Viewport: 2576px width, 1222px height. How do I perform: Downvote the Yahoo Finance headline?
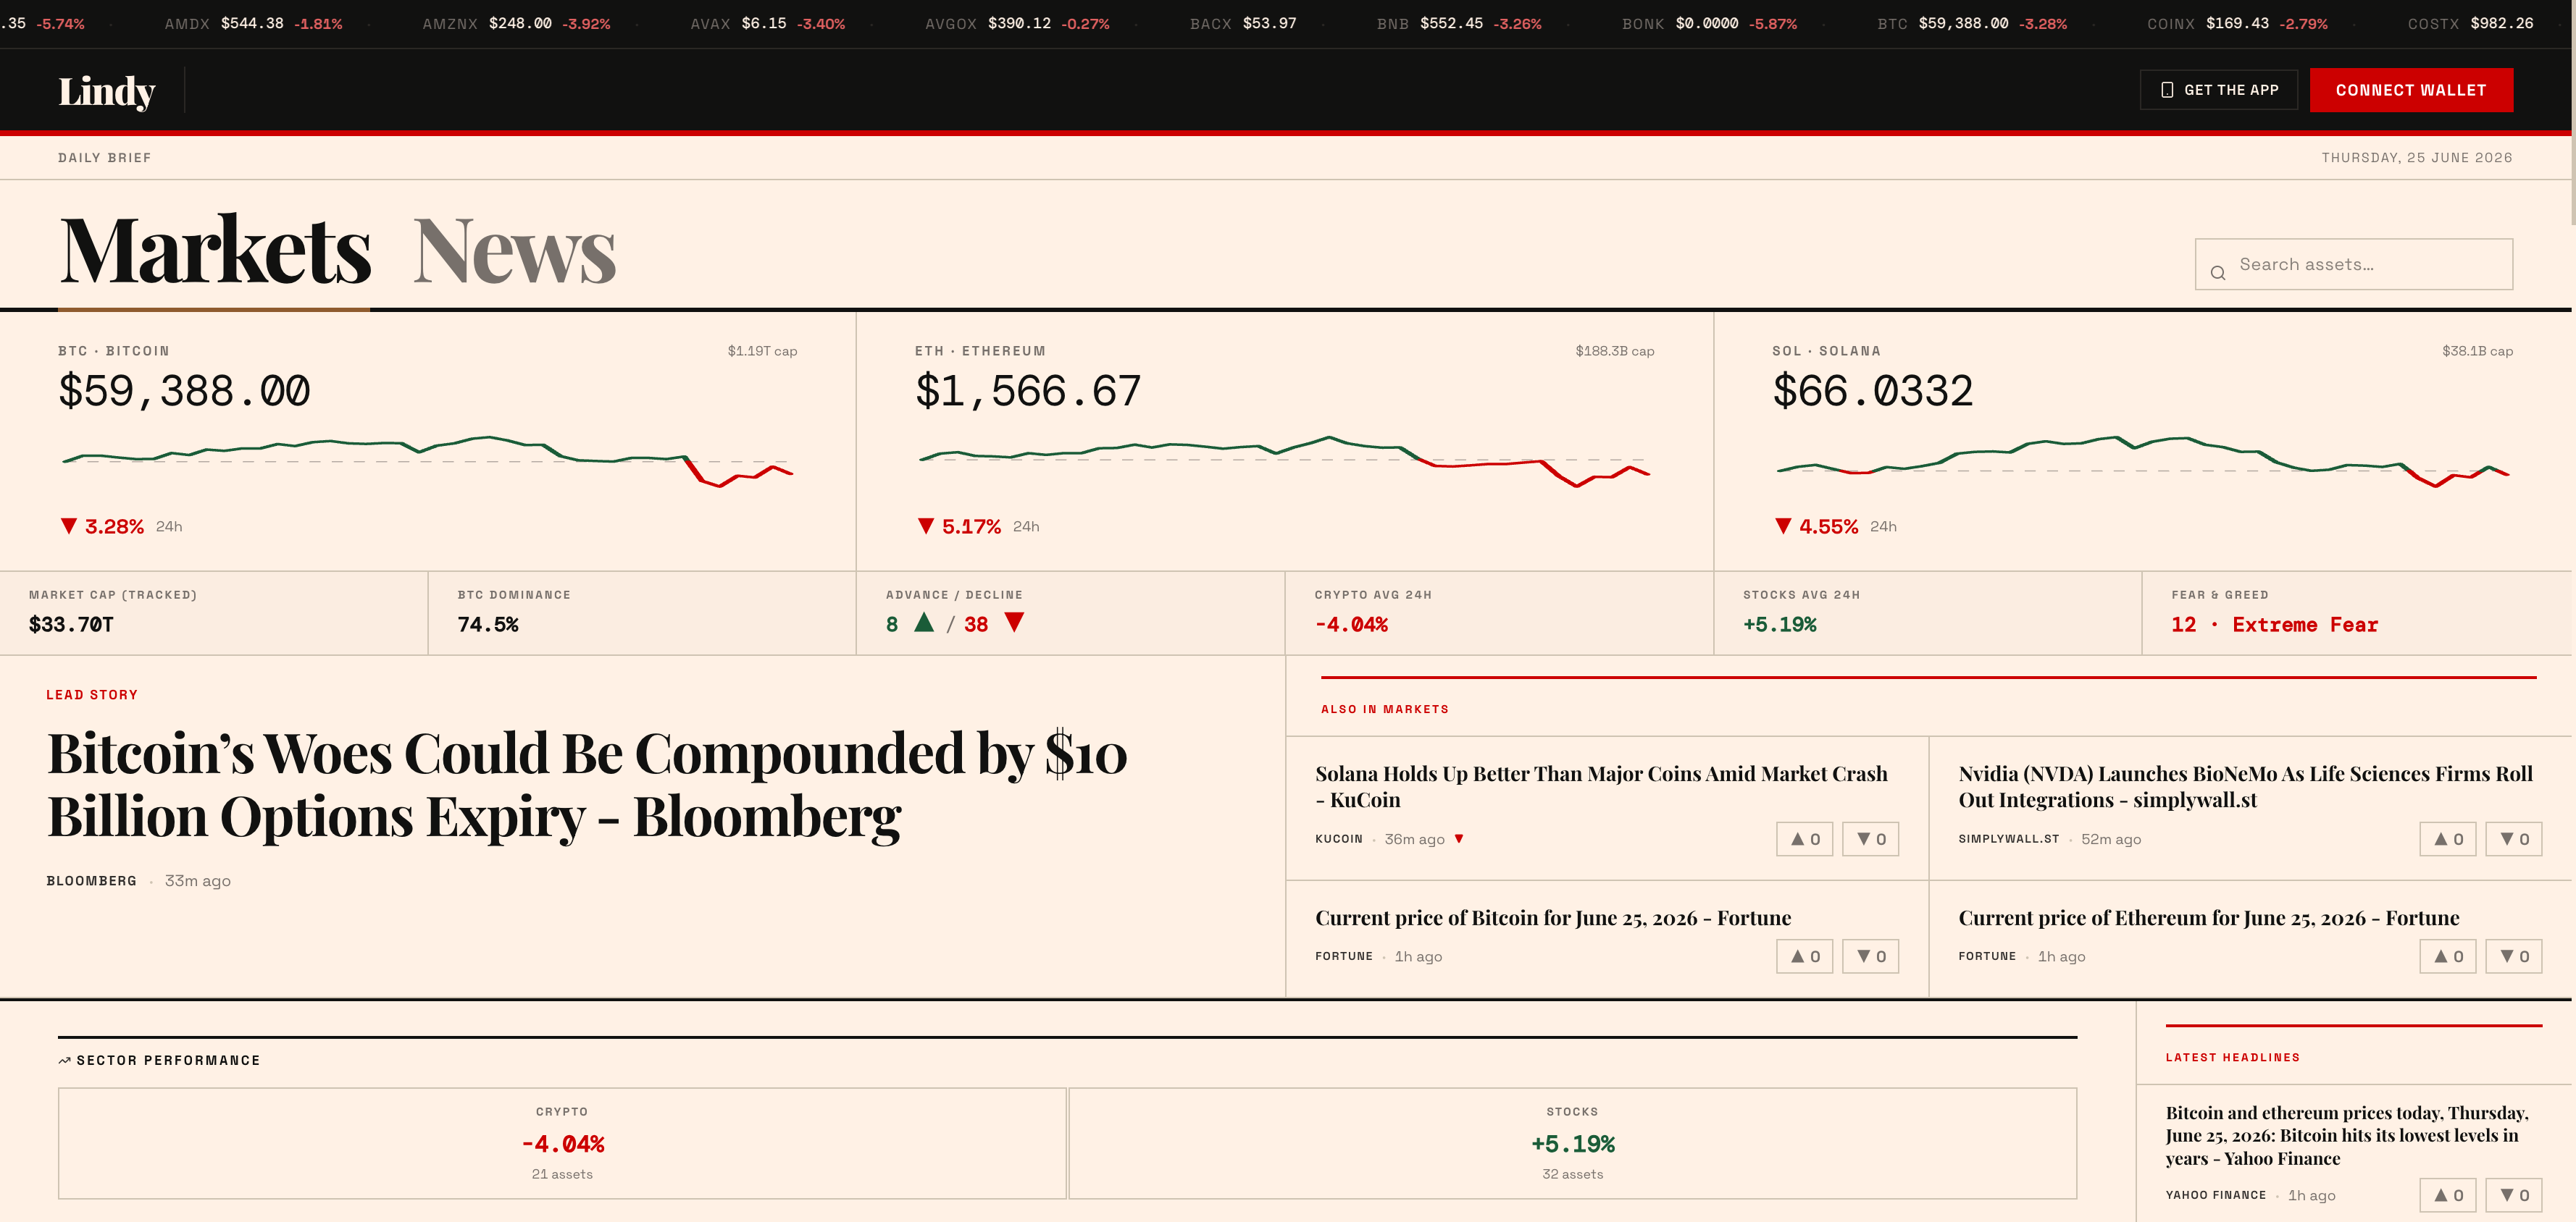pos(2513,1195)
